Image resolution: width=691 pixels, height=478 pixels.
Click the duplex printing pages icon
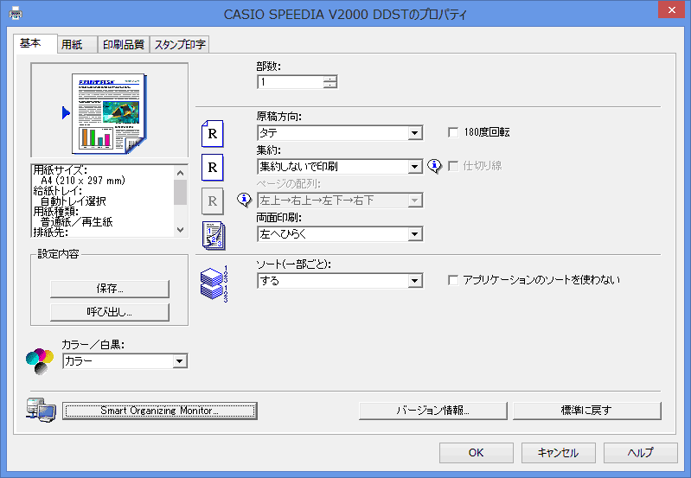coord(214,236)
